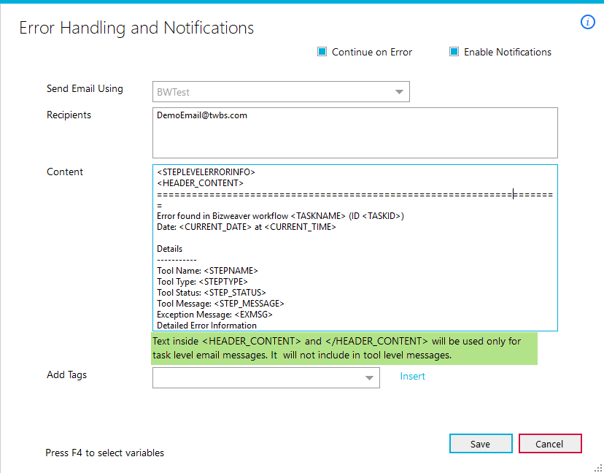Click the 'Error found in Bizweaver workflow' line

click(280, 216)
